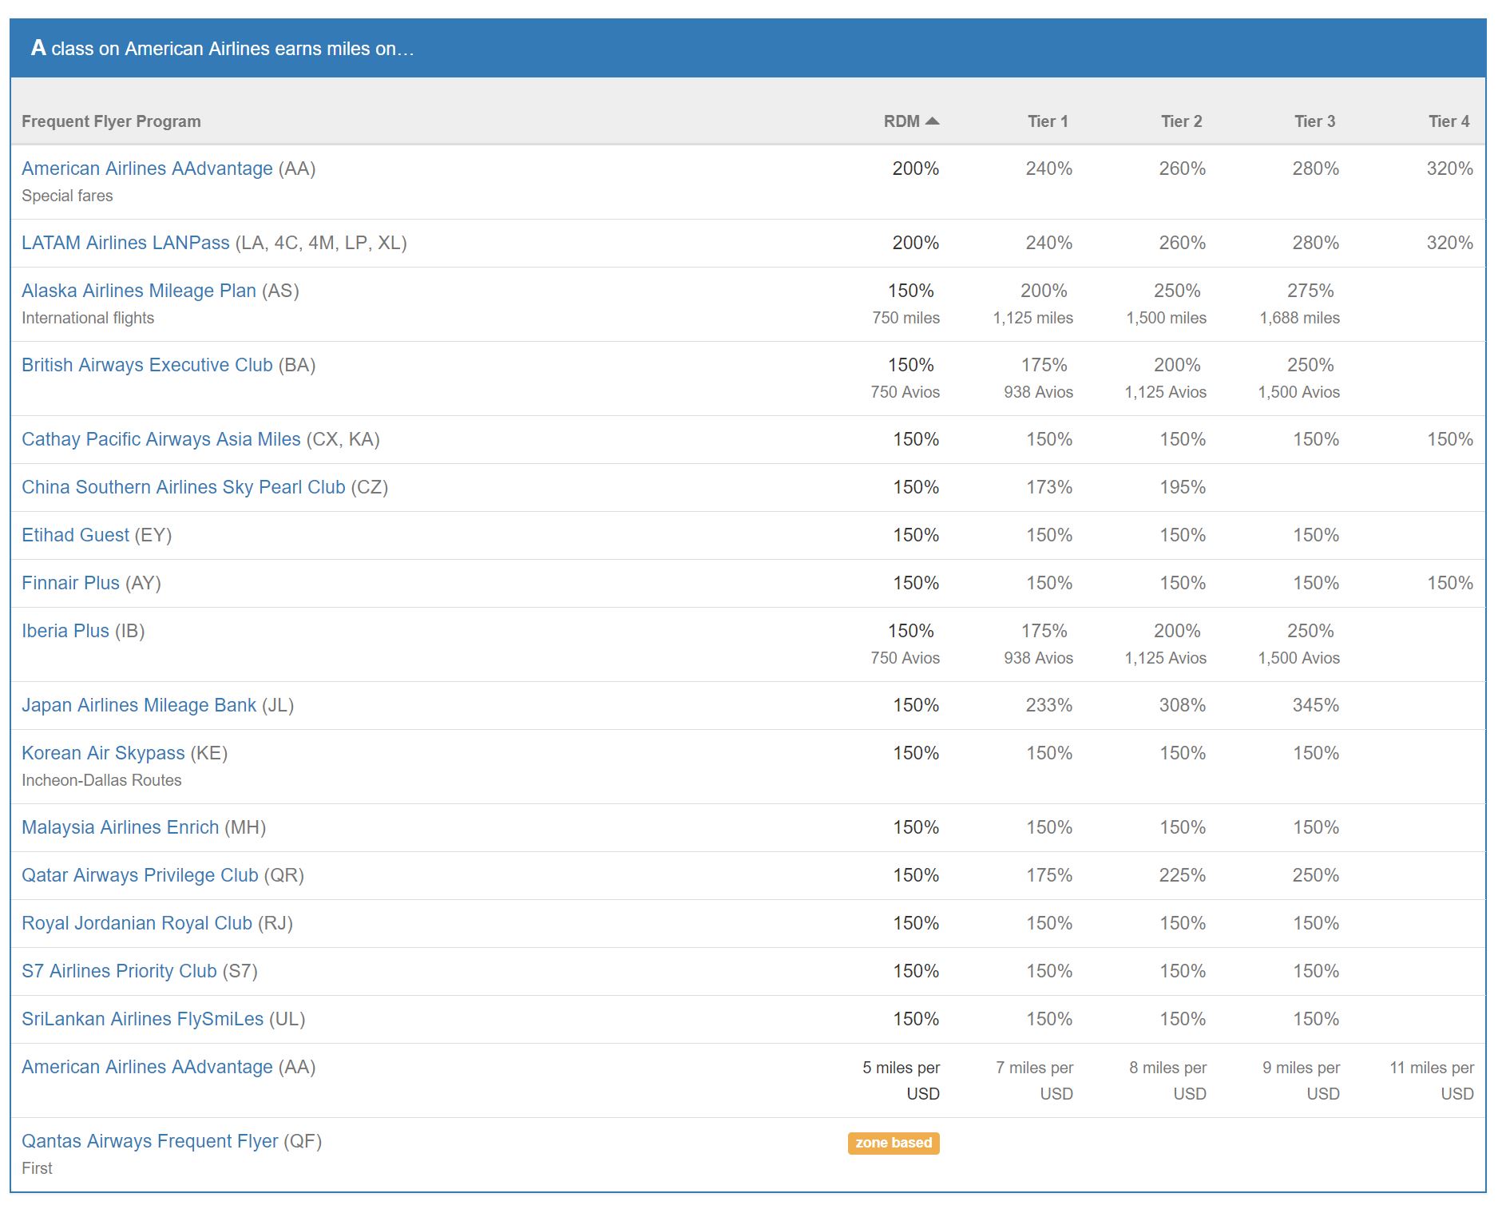
Task: Select 'International flights' note under Alaska Airlines
Action: (x=88, y=318)
